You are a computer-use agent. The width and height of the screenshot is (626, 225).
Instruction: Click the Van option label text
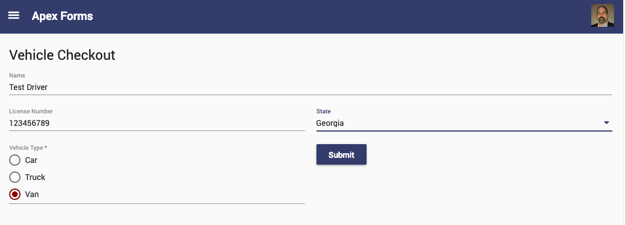(x=32, y=194)
